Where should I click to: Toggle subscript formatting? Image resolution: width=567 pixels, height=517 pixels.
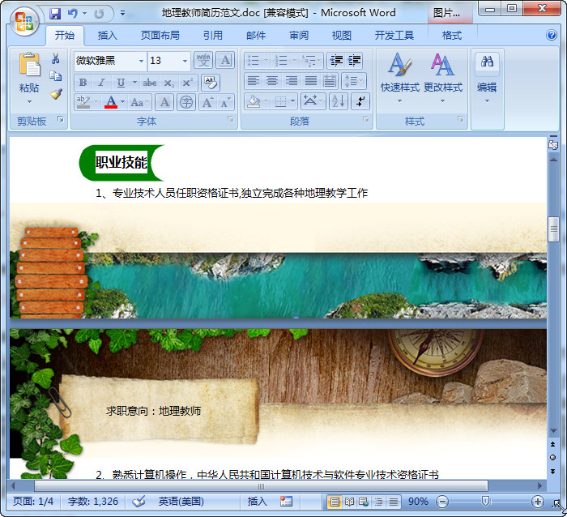pyautogui.click(x=168, y=83)
